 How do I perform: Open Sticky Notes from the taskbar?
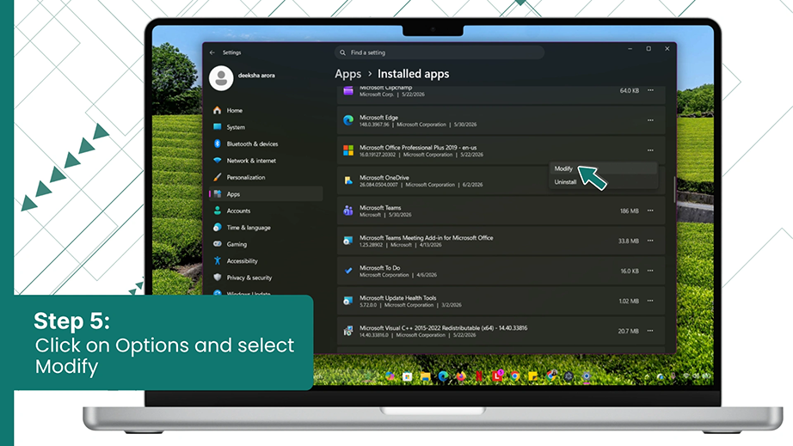pyautogui.click(x=532, y=376)
